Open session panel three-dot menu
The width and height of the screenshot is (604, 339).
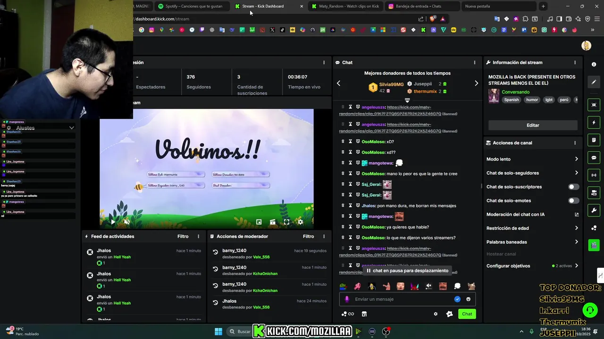pos(324,63)
